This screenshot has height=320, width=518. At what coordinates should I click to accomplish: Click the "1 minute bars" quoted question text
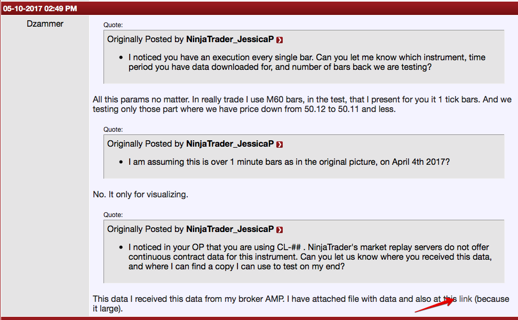(x=289, y=161)
